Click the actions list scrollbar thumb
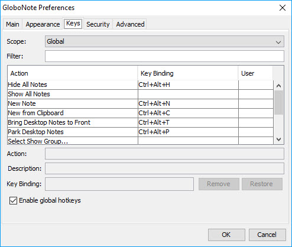Viewport: 292px width, 247px height. 278,103
